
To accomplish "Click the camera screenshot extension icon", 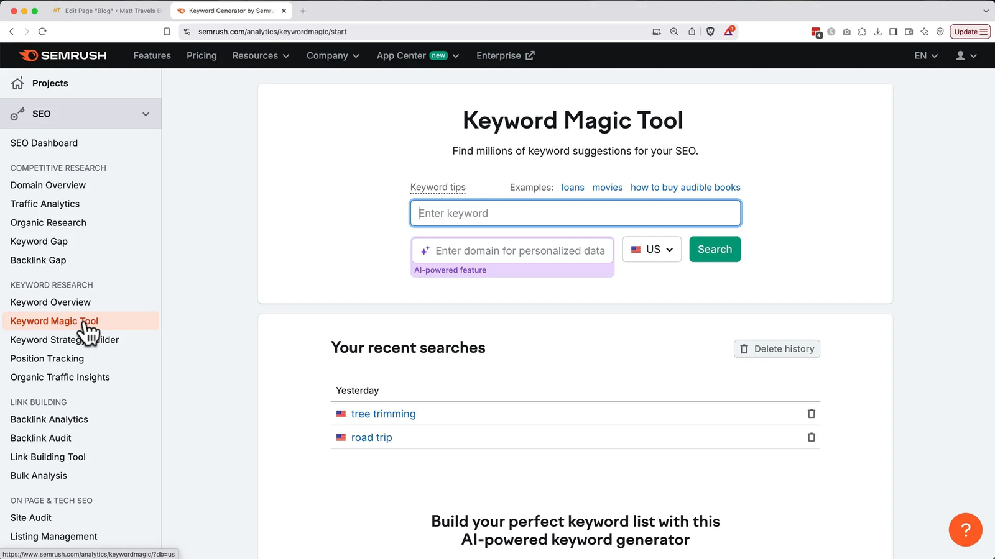I will point(846,32).
